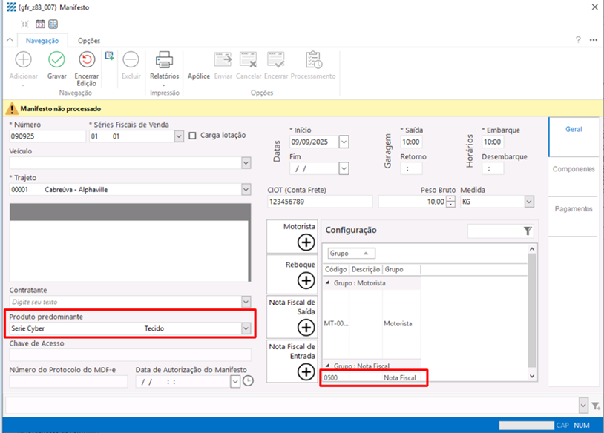Add a Motorista with plus icon
604x433 pixels.
pos(306,242)
